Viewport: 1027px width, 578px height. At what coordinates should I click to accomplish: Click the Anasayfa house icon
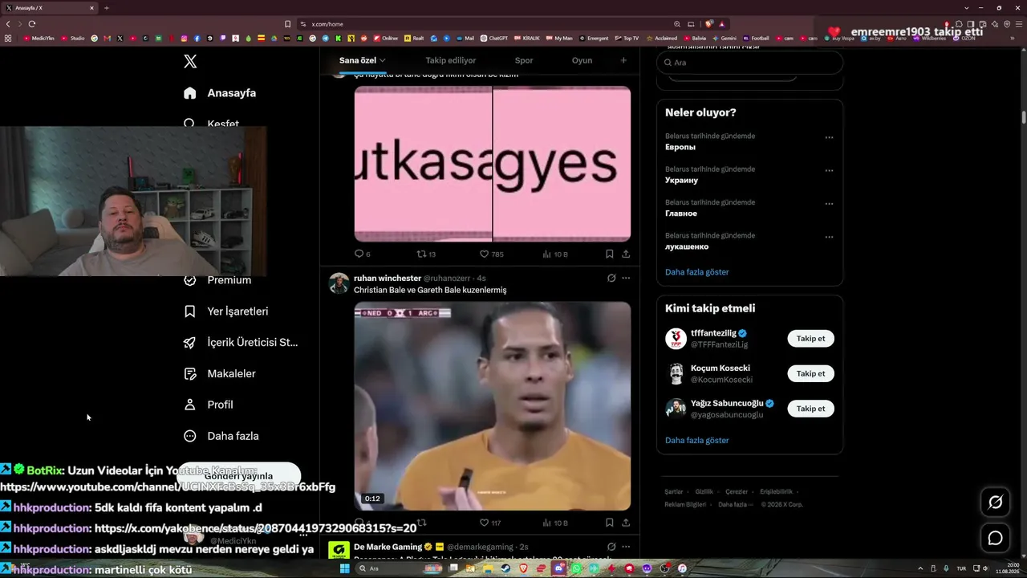click(x=190, y=93)
